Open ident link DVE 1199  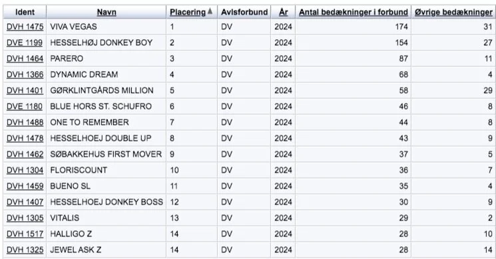25,43
